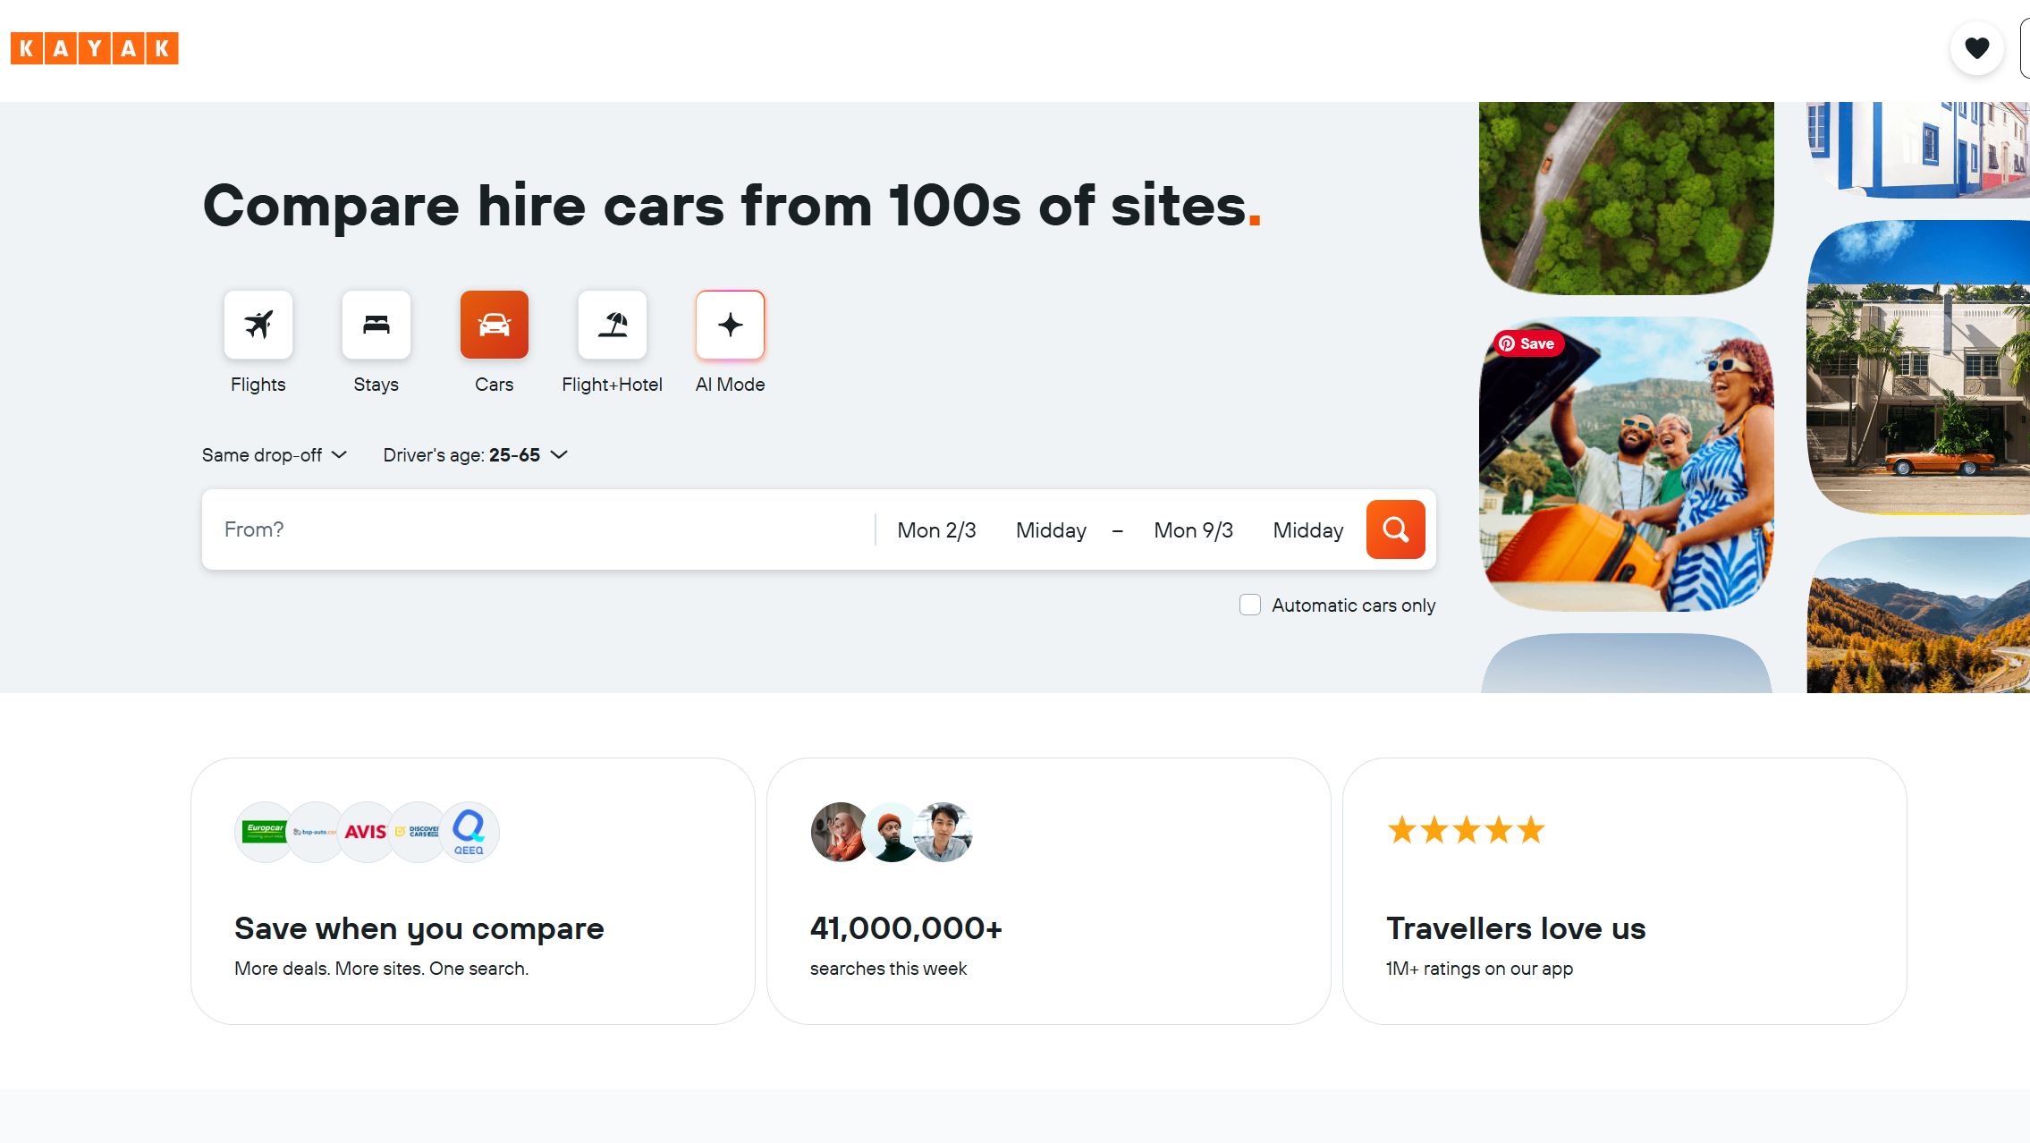The width and height of the screenshot is (2030, 1143).
Task: Switch to the Stays search tab
Action: click(376, 325)
